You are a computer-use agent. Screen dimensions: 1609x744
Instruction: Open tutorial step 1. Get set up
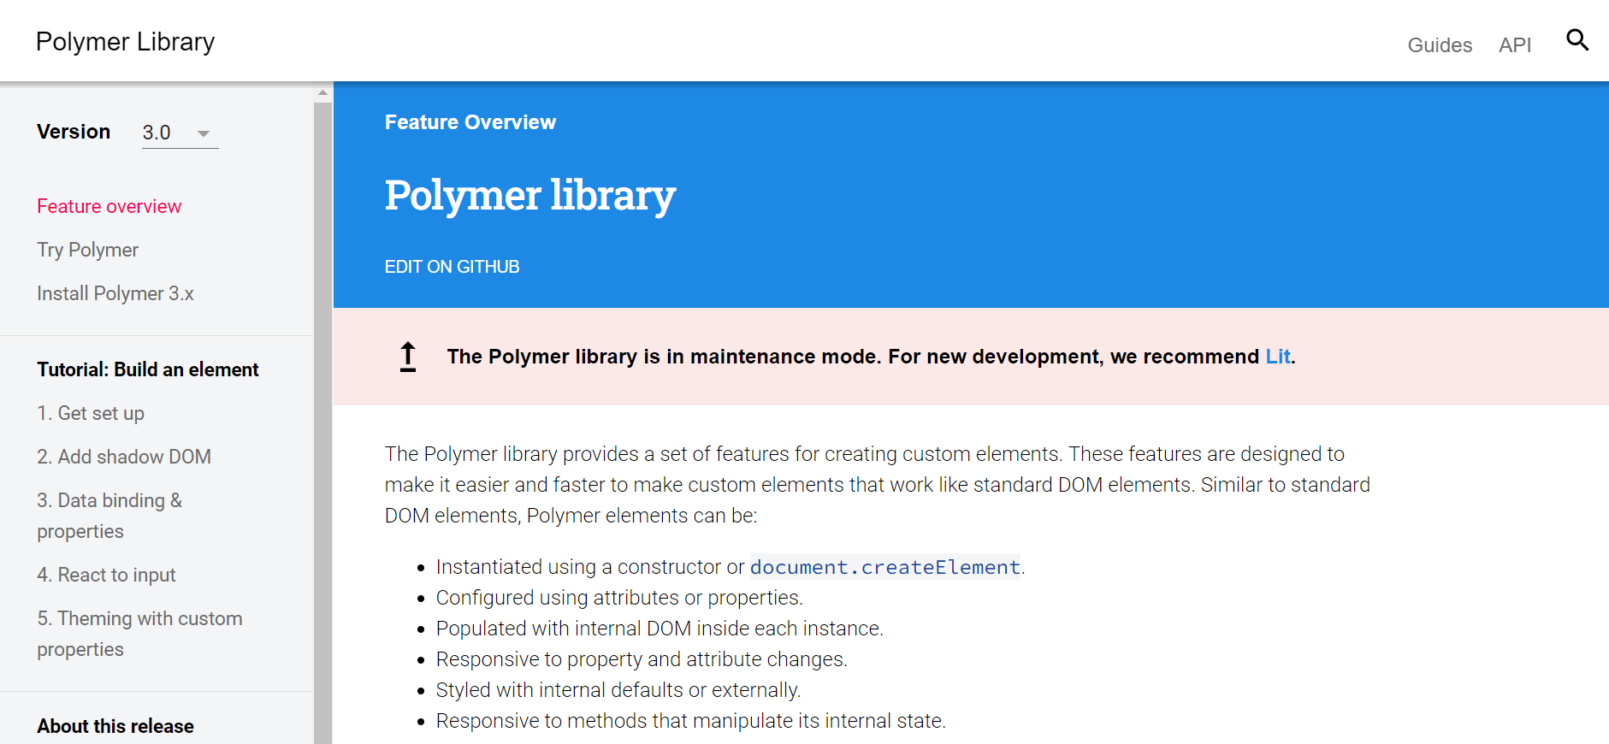[91, 413]
